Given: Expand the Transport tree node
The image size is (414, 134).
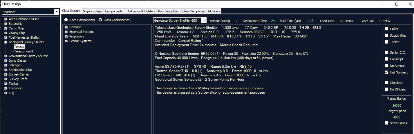Looking at the screenshot, I should click(x=6, y=88).
